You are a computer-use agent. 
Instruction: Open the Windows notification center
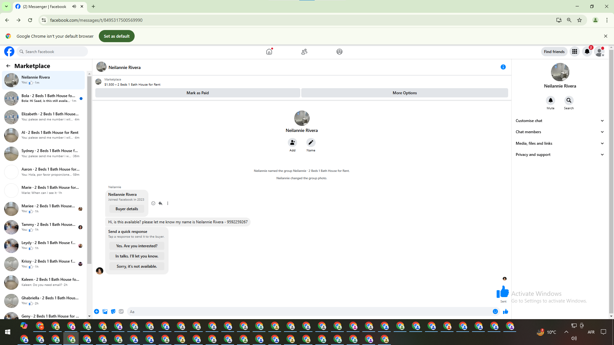pyautogui.click(x=603, y=332)
